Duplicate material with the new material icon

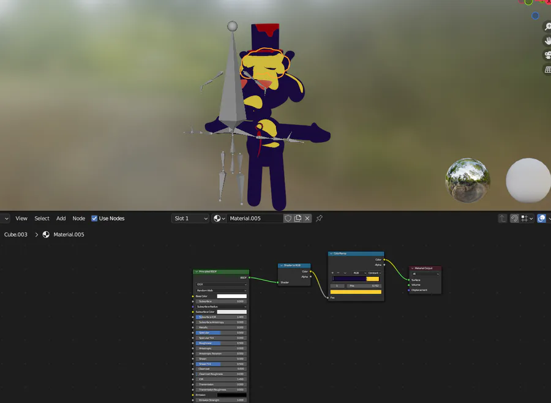[298, 219]
